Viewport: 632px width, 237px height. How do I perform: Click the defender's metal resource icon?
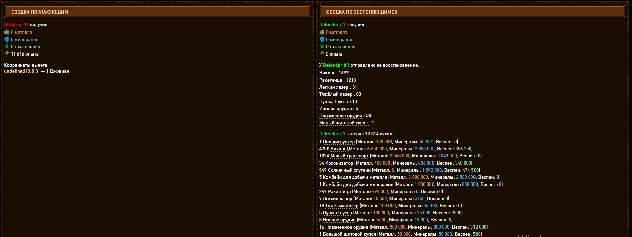[322, 32]
